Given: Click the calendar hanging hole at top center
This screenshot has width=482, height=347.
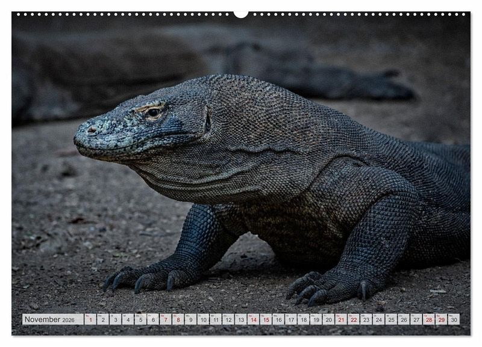Looking at the screenshot, I should tap(241, 13).
